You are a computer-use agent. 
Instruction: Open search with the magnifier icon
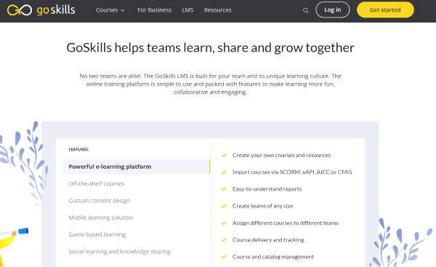point(305,10)
